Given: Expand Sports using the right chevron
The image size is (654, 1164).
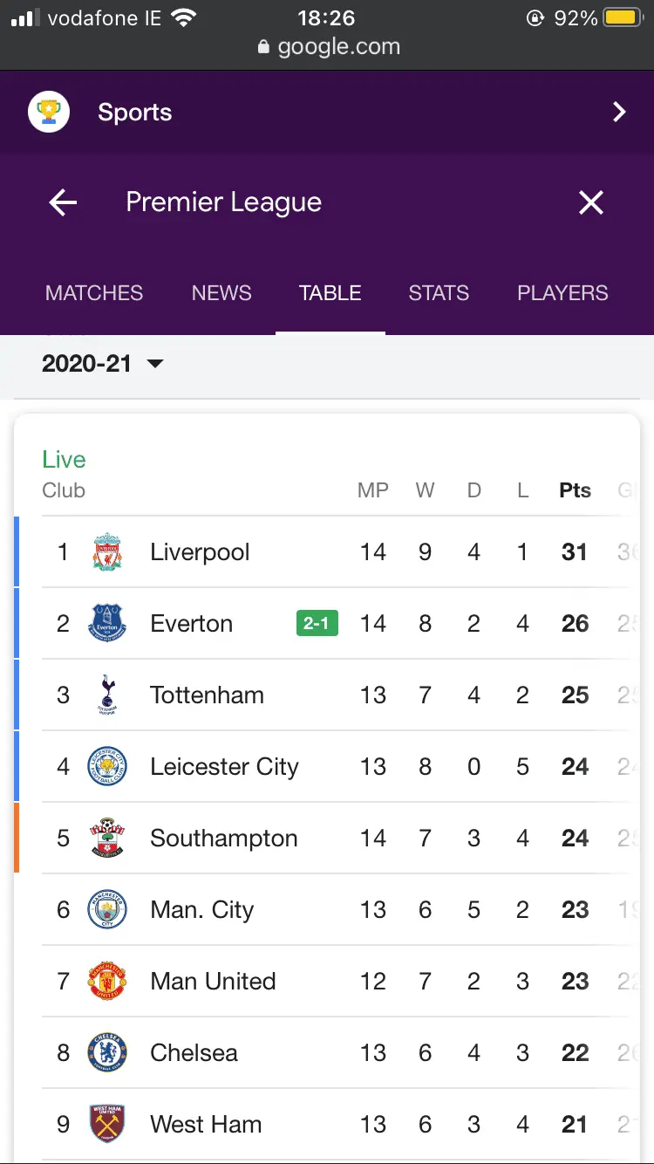Looking at the screenshot, I should point(619,113).
